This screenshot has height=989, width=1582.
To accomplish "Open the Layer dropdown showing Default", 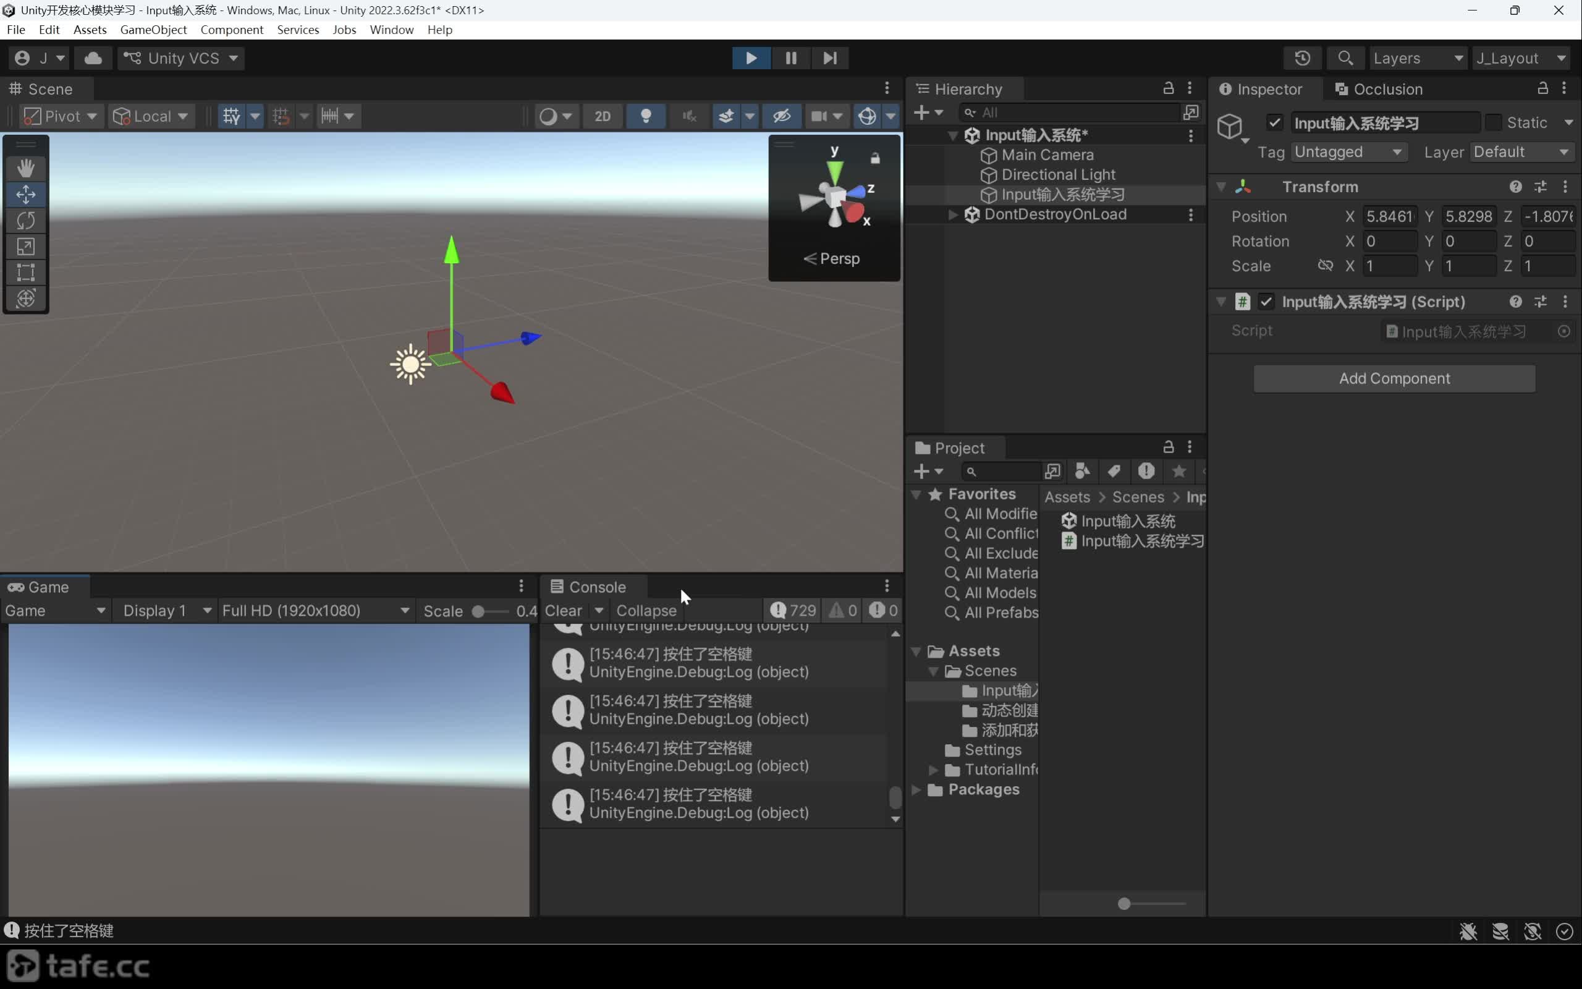I will point(1521,152).
